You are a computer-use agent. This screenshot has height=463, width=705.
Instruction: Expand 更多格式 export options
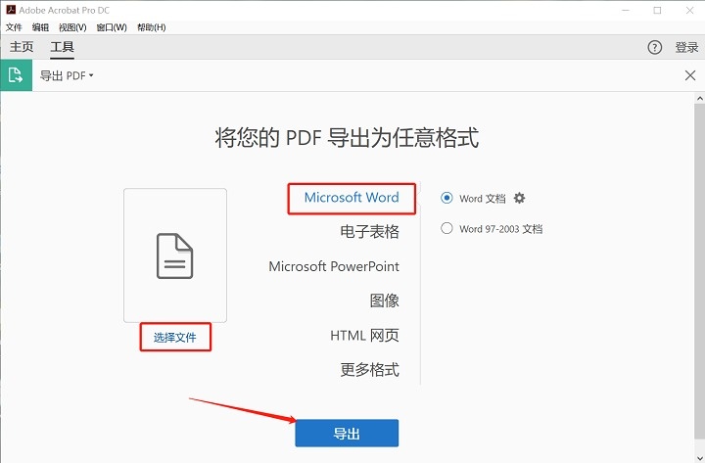pos(369,370)
